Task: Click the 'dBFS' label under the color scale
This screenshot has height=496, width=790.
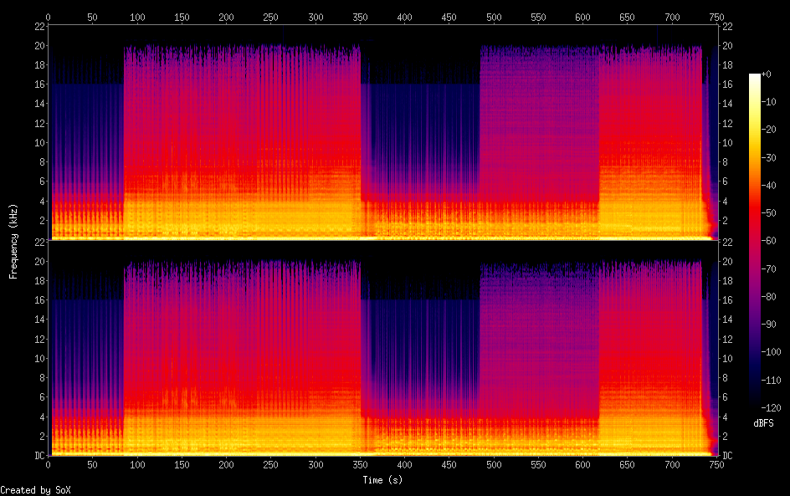Action: point(762,423)
